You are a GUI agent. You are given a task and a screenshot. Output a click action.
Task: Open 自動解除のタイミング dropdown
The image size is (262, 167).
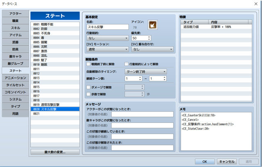click(146, 72)
